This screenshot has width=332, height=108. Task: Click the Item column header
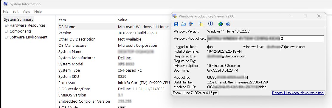click(62, 20)
